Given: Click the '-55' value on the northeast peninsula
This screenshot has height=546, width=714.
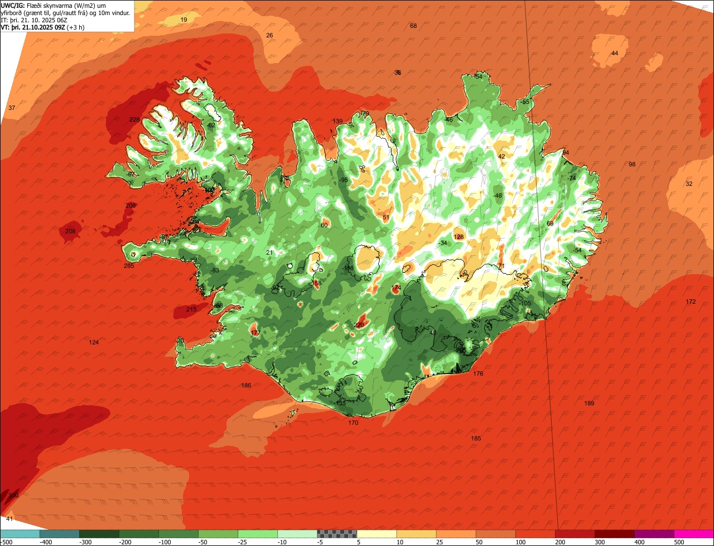Looking at the screenshot, I should click(525, 102).
